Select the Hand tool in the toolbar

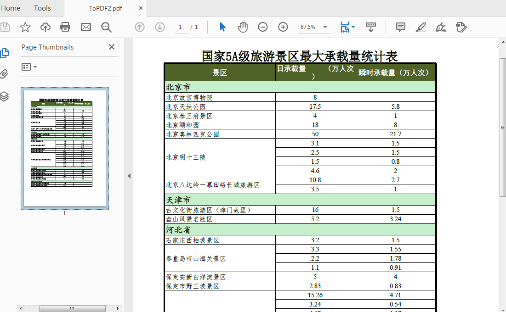[242, 27]
